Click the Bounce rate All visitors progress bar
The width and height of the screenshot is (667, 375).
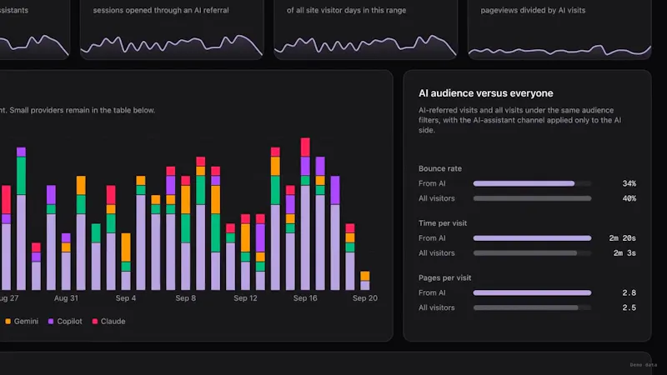532,198
